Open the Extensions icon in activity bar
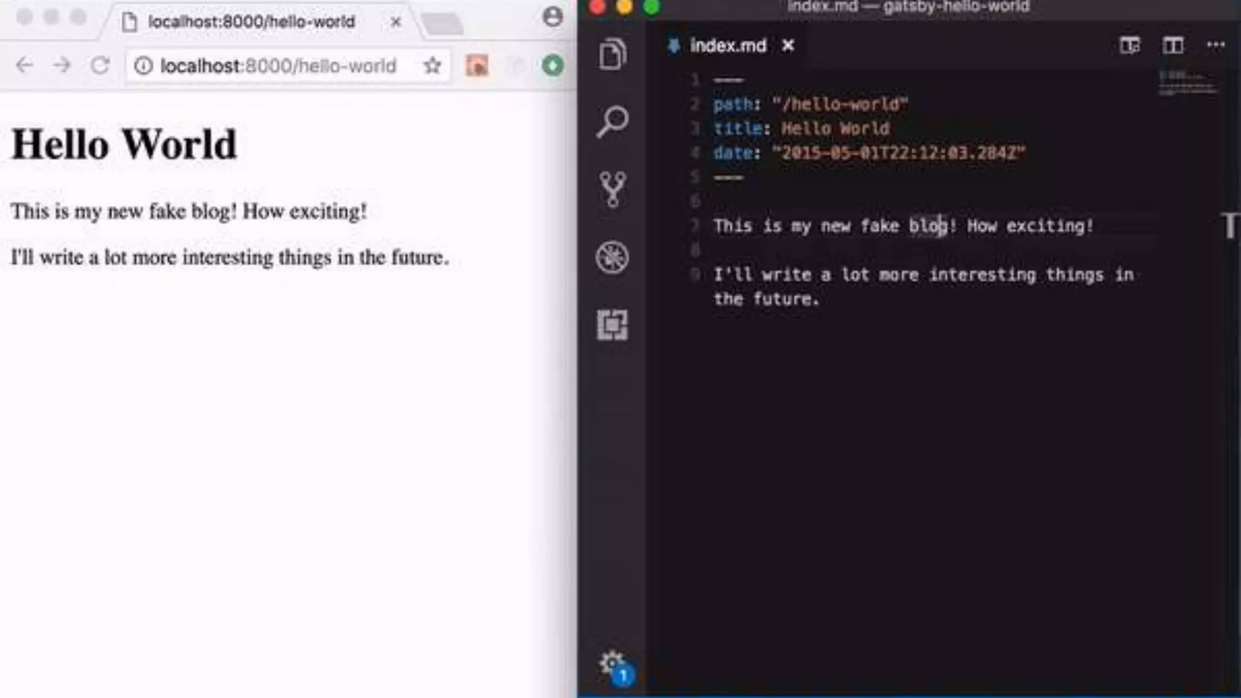 click(x=612, y=325)
